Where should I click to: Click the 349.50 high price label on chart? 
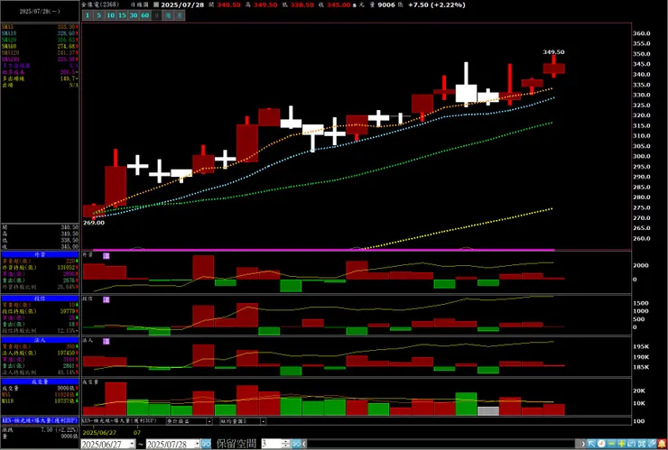pyautogui.click(x=553, y=52)
